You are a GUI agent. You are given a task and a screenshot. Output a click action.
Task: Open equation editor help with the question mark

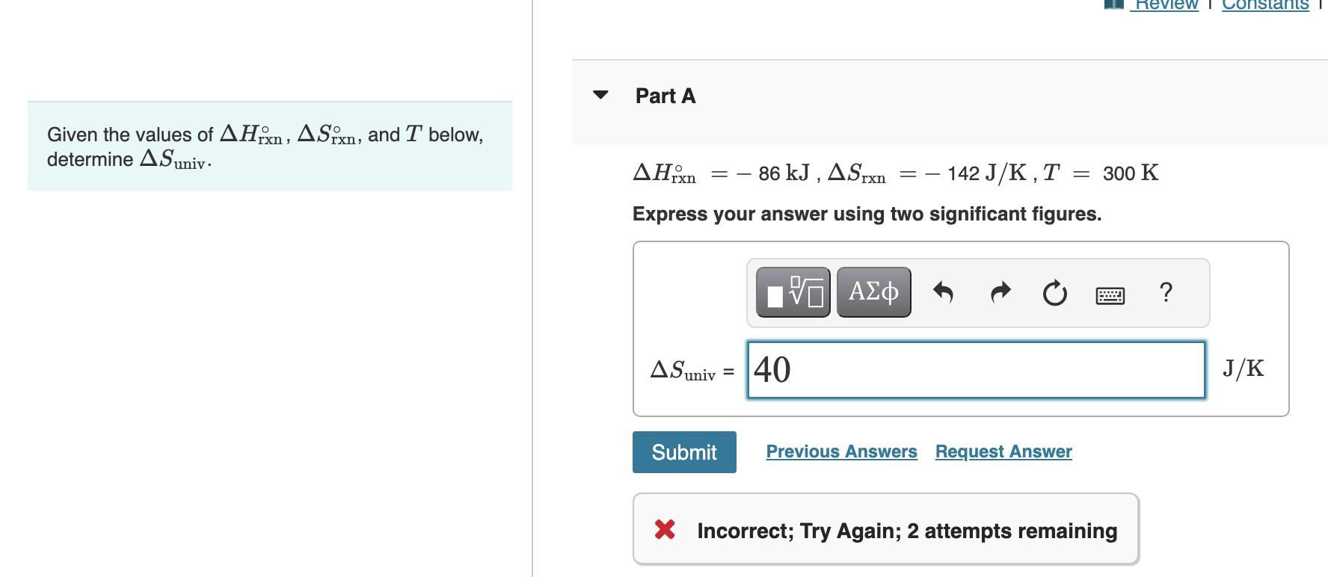tap(1166, 293)
